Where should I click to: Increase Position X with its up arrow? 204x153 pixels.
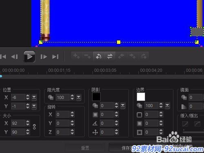click(28, 96)
